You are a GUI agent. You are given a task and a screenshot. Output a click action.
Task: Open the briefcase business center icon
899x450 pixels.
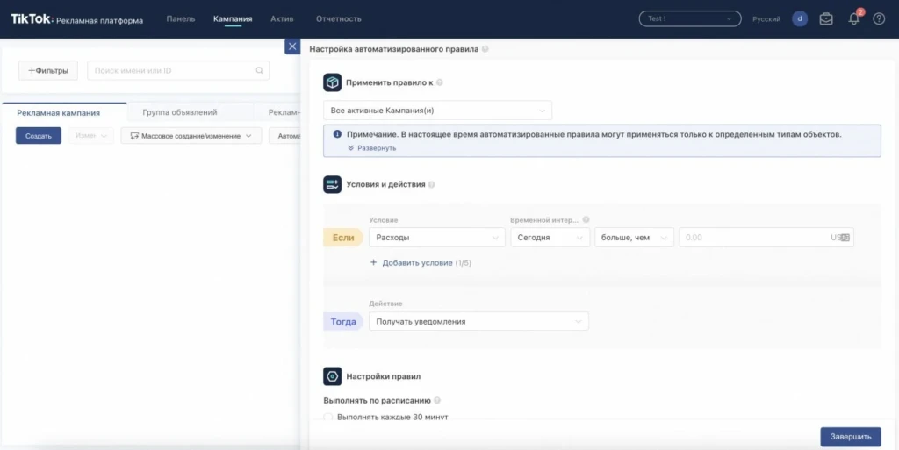(826, 19)
